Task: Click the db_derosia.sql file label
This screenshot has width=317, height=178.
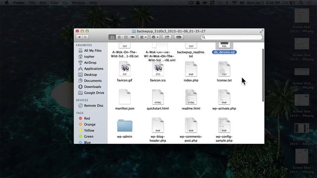Action: [224, 52]
